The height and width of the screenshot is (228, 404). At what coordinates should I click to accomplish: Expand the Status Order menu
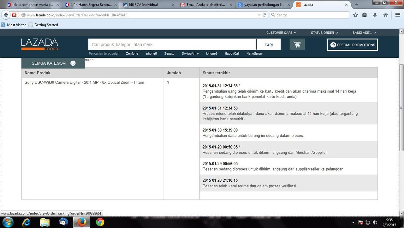click(x=324, y=32)
